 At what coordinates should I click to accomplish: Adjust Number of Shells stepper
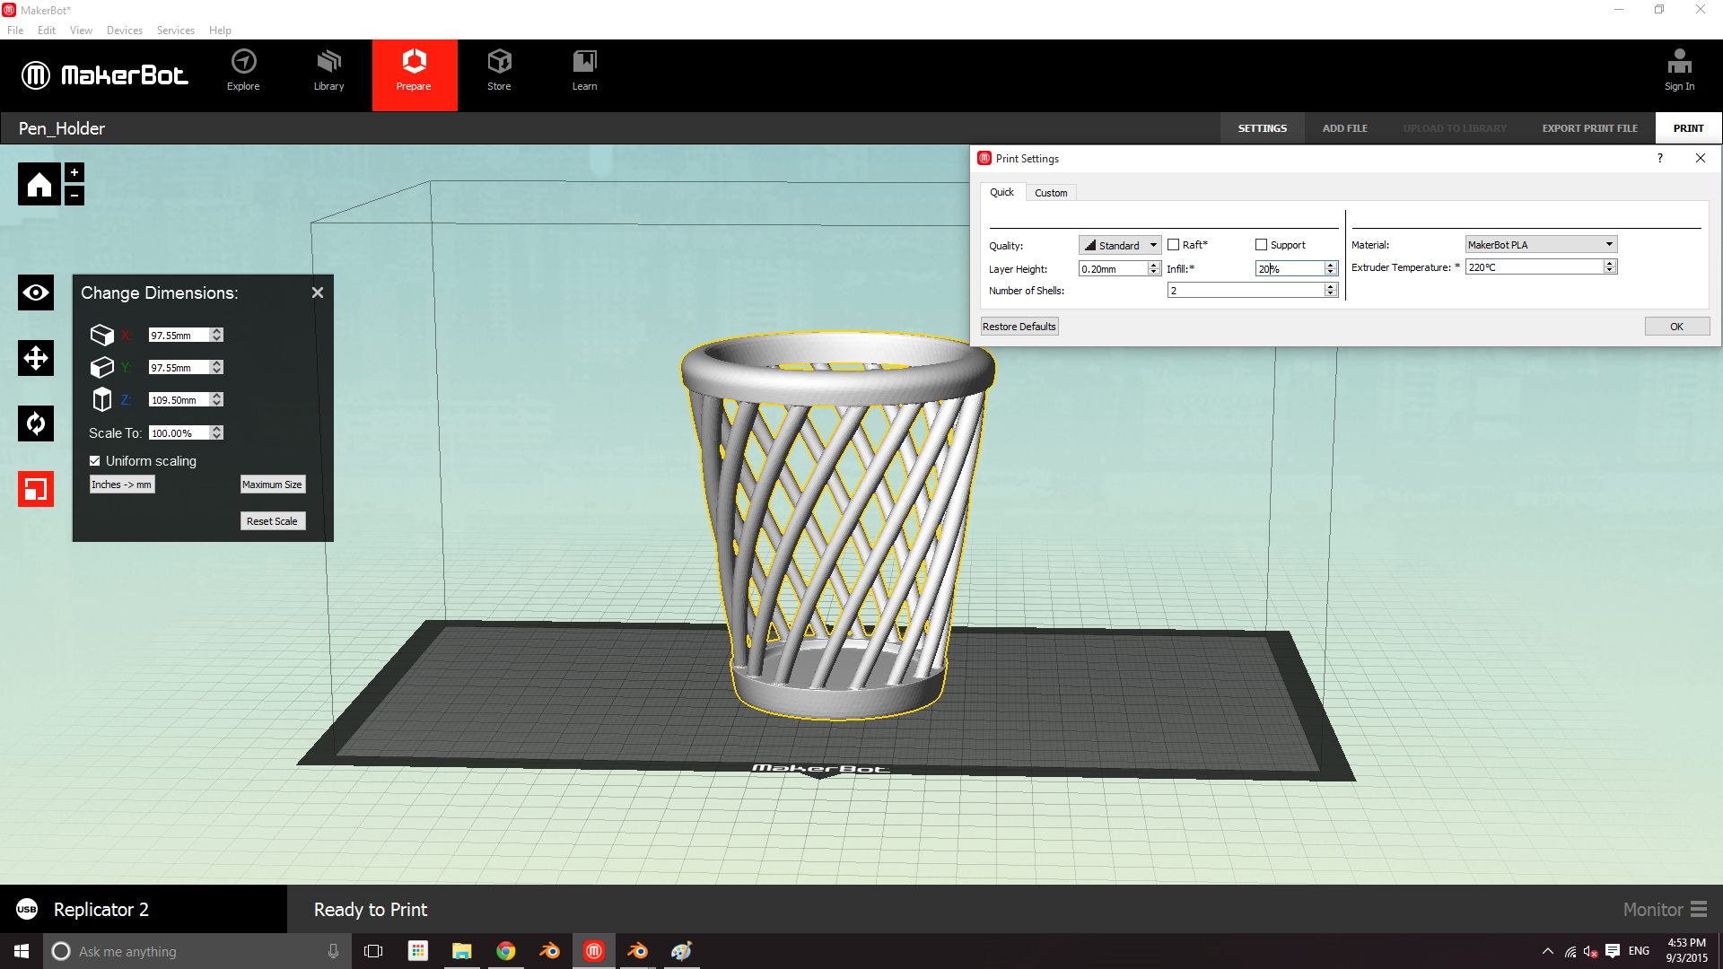coord(1331,290)
